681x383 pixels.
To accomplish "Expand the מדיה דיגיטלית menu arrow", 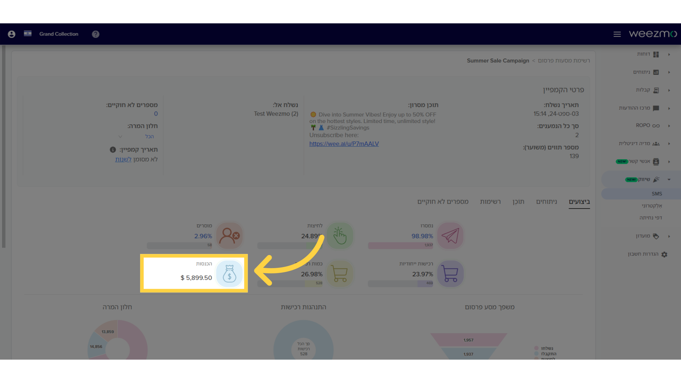I will point(669,144).
